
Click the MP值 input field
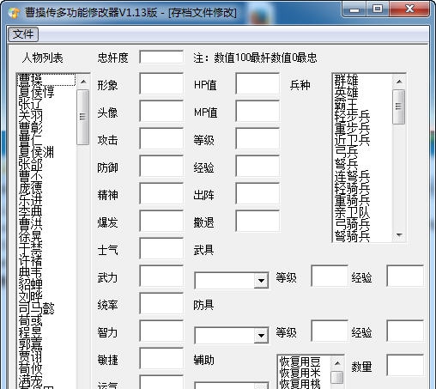click(x=257, y=111)
